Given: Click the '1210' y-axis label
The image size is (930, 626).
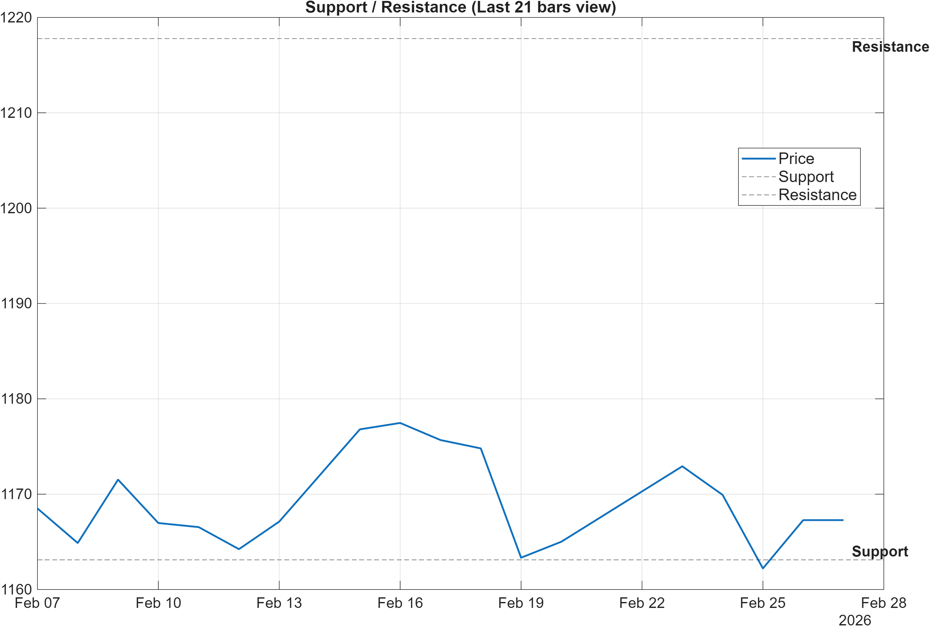Looking at the screenshot, I should click(x=16, y=113).
